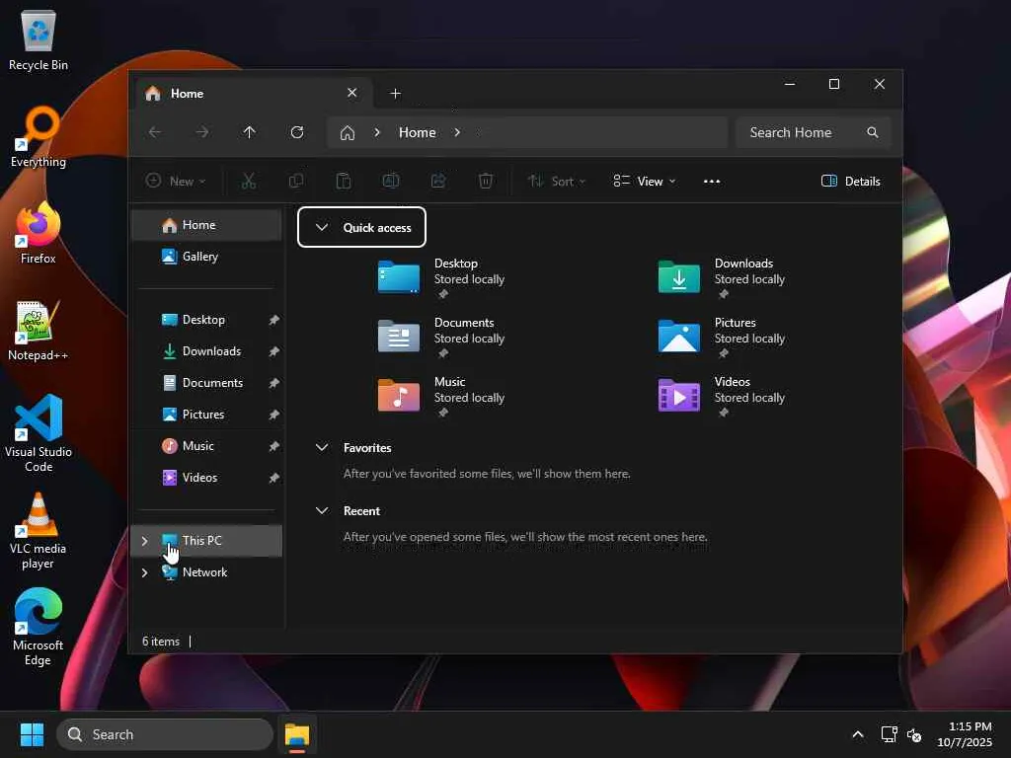The width and height of the screenshot is (1011, 758).
Task: Go forward with the right arrow
Action: (x=202, y=132)
